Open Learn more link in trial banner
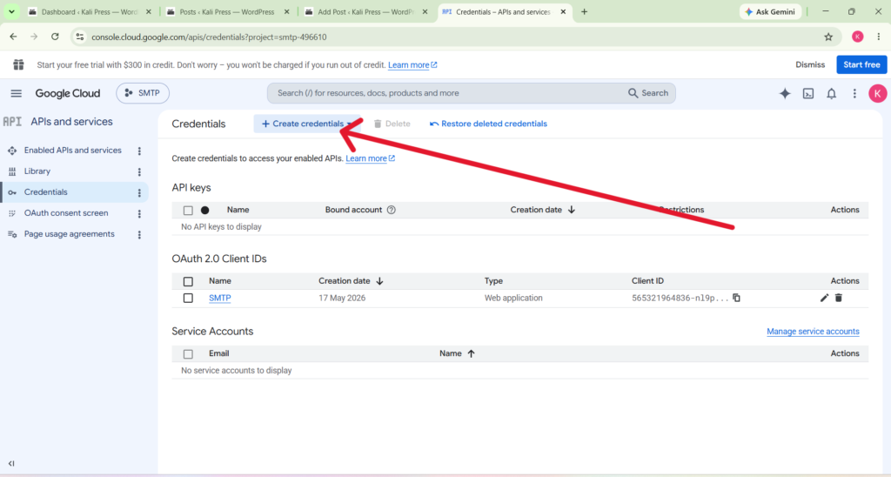 pos(412,64)
